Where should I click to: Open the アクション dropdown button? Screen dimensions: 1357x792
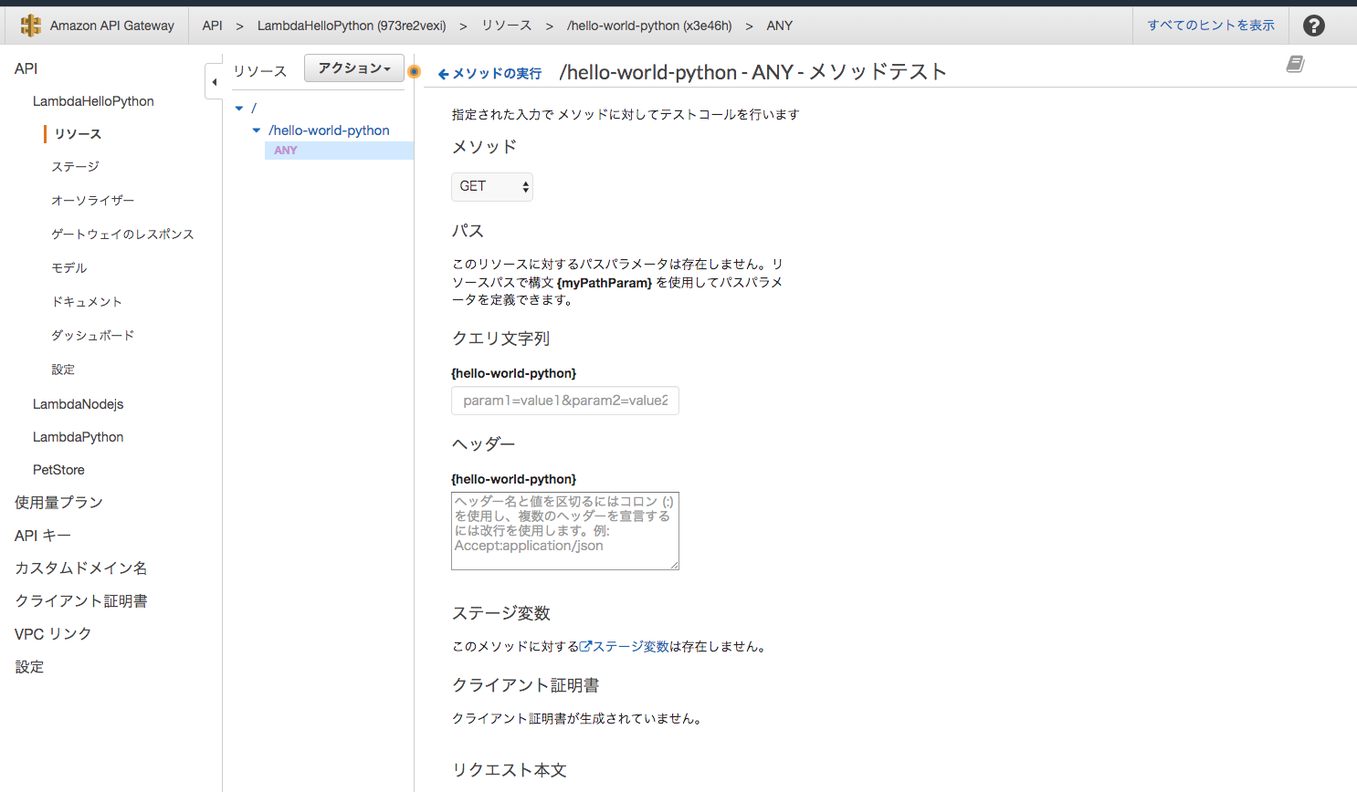354,68
